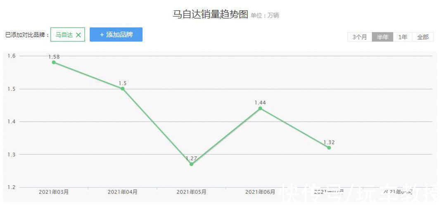Click the 2021年05月 axis label

tap(192, 192)
